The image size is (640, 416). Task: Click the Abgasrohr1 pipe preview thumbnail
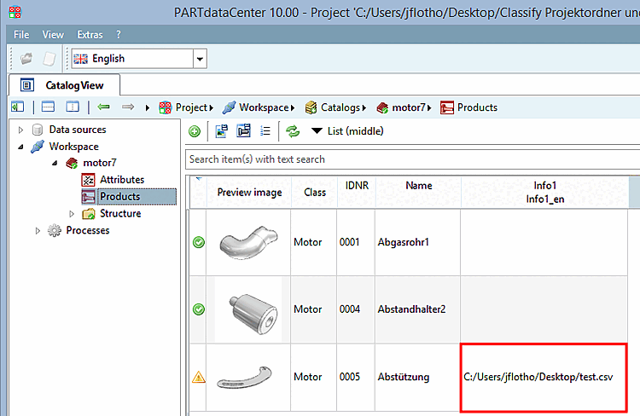pyautogui.click(x=248, y=242)
